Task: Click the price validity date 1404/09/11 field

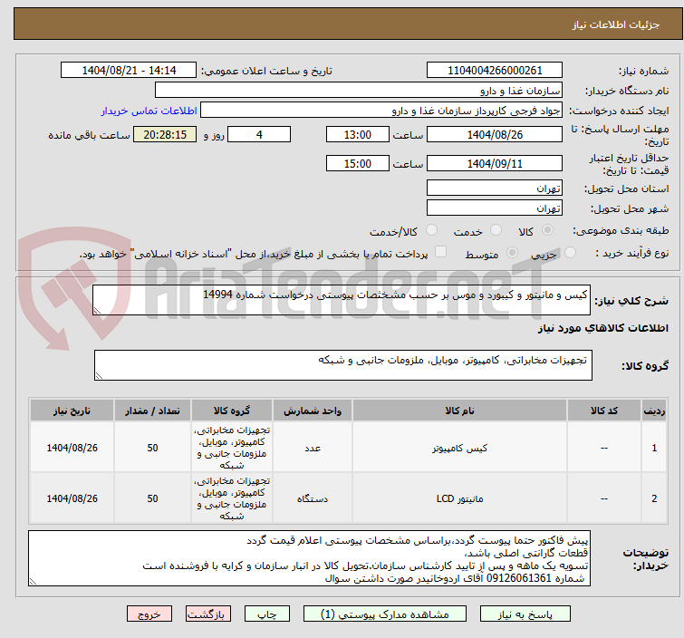Action: tap(495, 164)
